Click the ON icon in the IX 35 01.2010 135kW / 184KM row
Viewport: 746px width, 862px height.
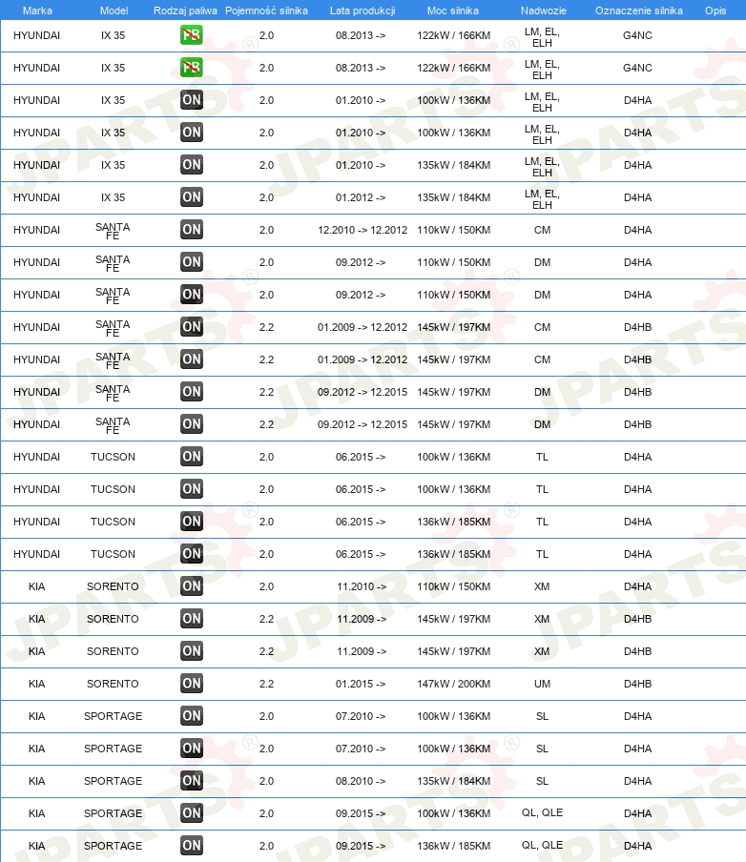click(192, 164)
